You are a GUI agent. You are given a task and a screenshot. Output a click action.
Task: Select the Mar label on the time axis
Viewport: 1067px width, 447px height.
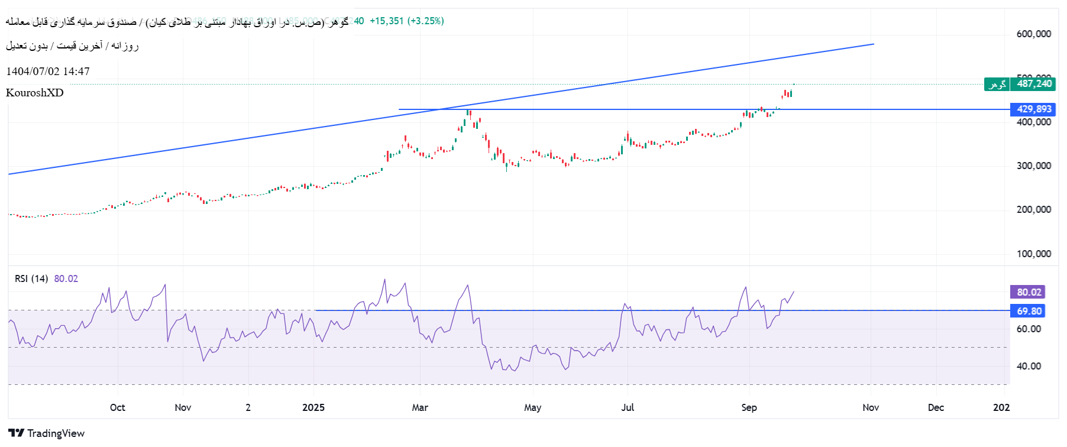pos(420,407)
